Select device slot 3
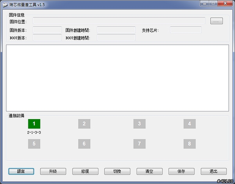The image size is (235, 184). click(x=140, y=124)
